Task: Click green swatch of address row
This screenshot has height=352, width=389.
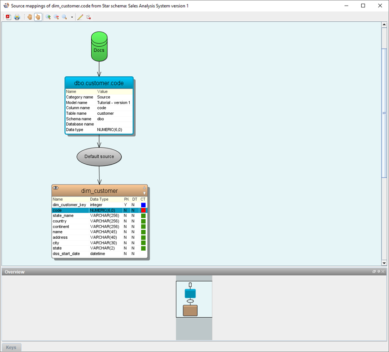Action: pyautogui.click(x=143, y=237)
